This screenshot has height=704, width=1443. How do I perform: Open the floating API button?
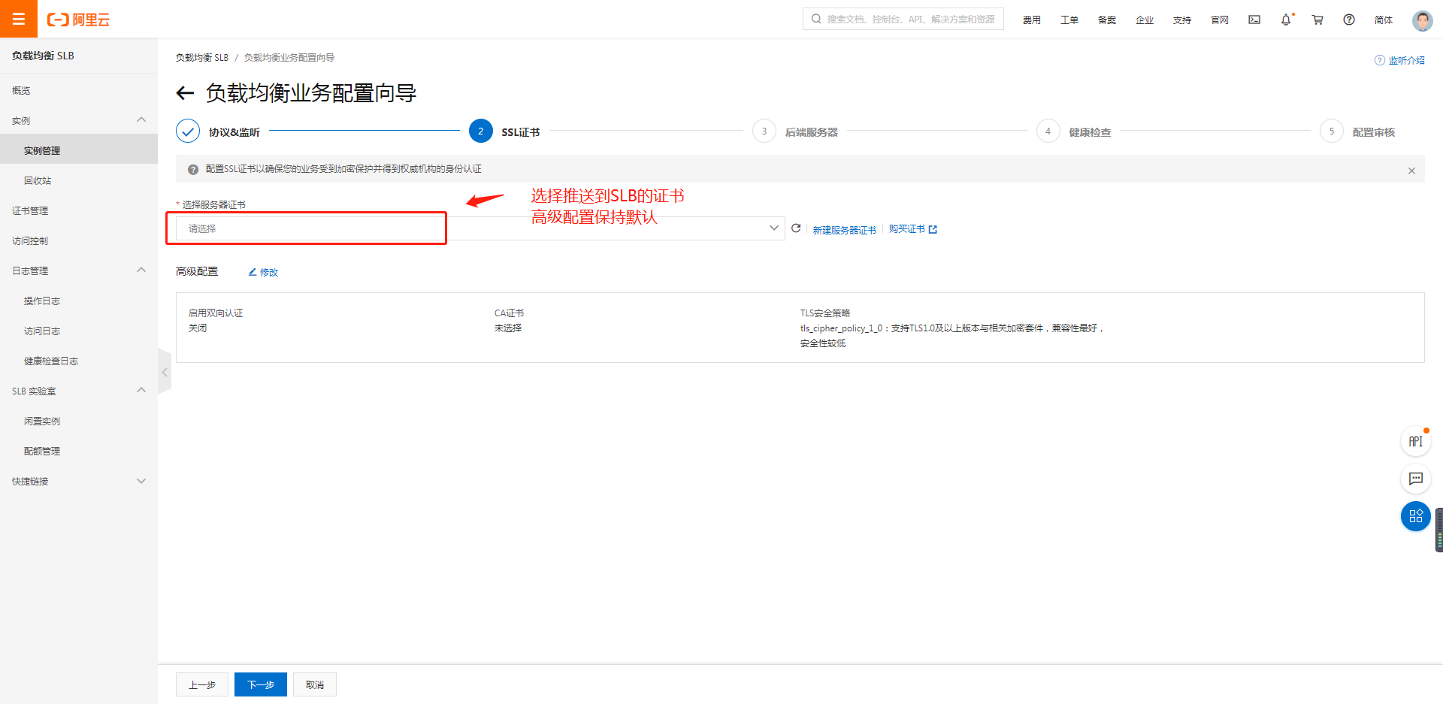(1415, 441)
